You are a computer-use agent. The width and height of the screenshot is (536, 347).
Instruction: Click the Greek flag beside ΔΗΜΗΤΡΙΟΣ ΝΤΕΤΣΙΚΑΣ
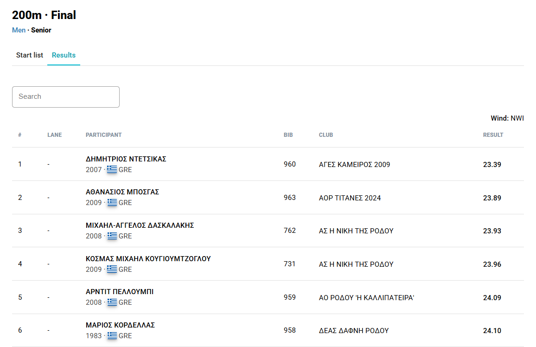click(x=112, y=170)
